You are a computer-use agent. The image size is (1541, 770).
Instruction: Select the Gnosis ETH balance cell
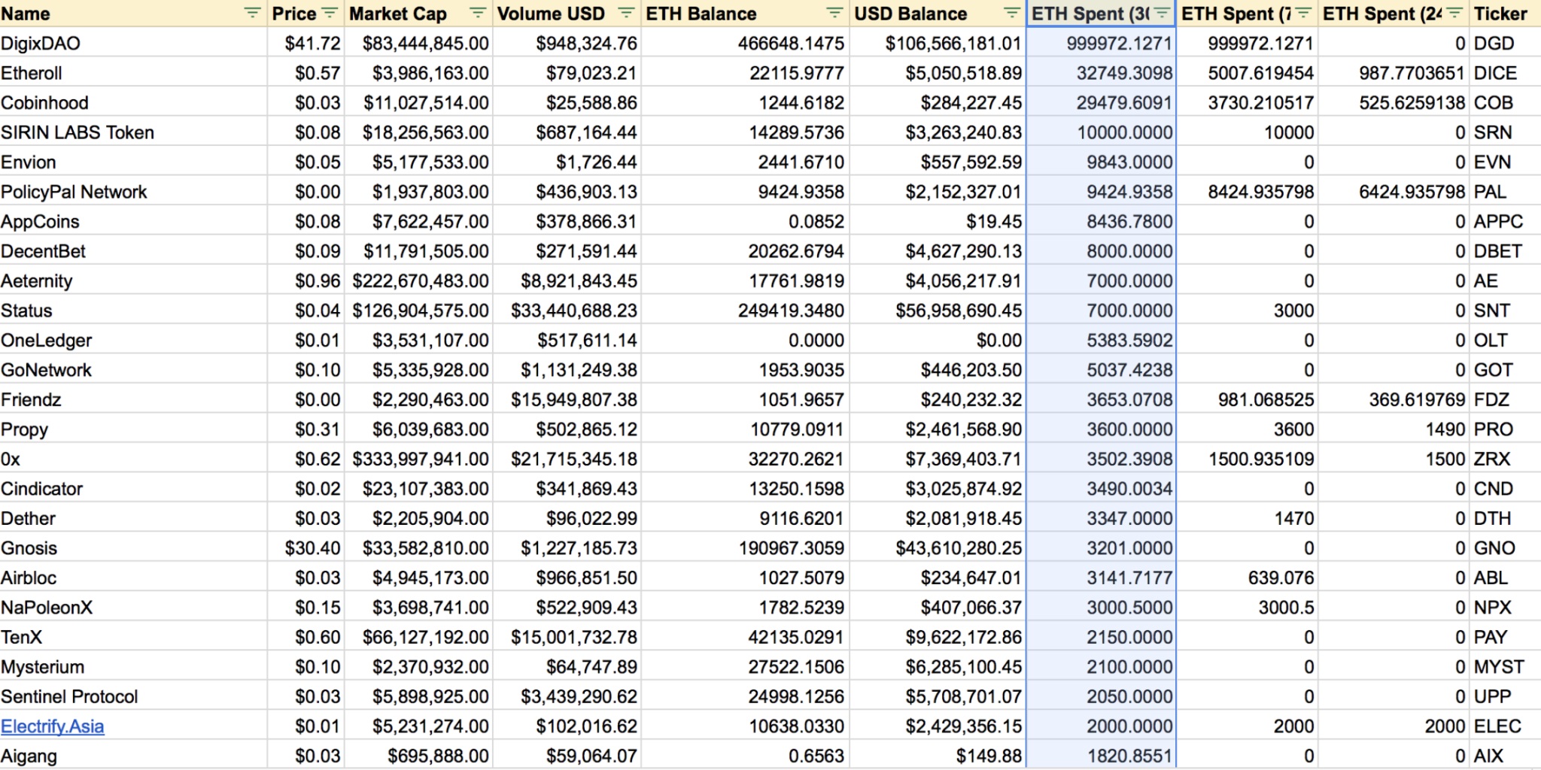coord(746,548)
